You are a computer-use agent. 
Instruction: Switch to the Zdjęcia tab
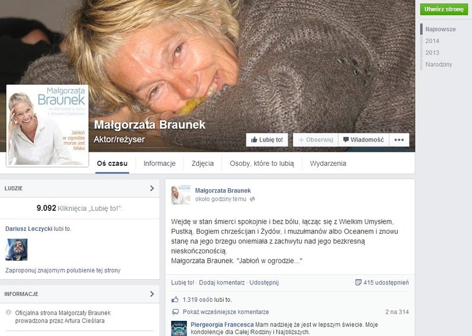tap(203, 164)
